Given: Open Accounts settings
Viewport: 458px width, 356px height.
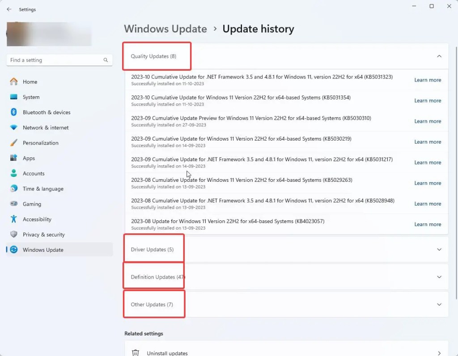Looking at the screenshot, I should click(x=14, y=173).
